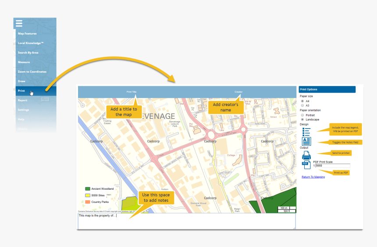Toggle the Notes field icon
This screenshot has height=247, width=377.
pyautogui.click(x=306, y=141)
